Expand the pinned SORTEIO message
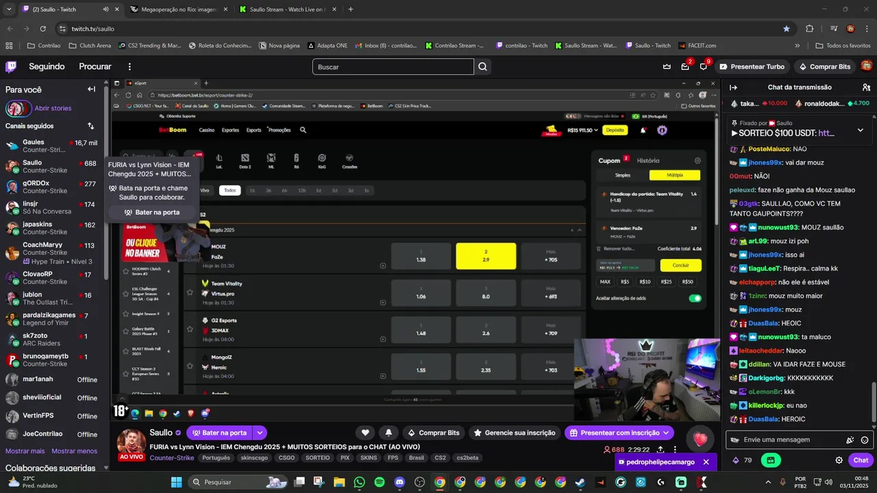The height and width of the screenshot is (493, 877). point(861,130)
